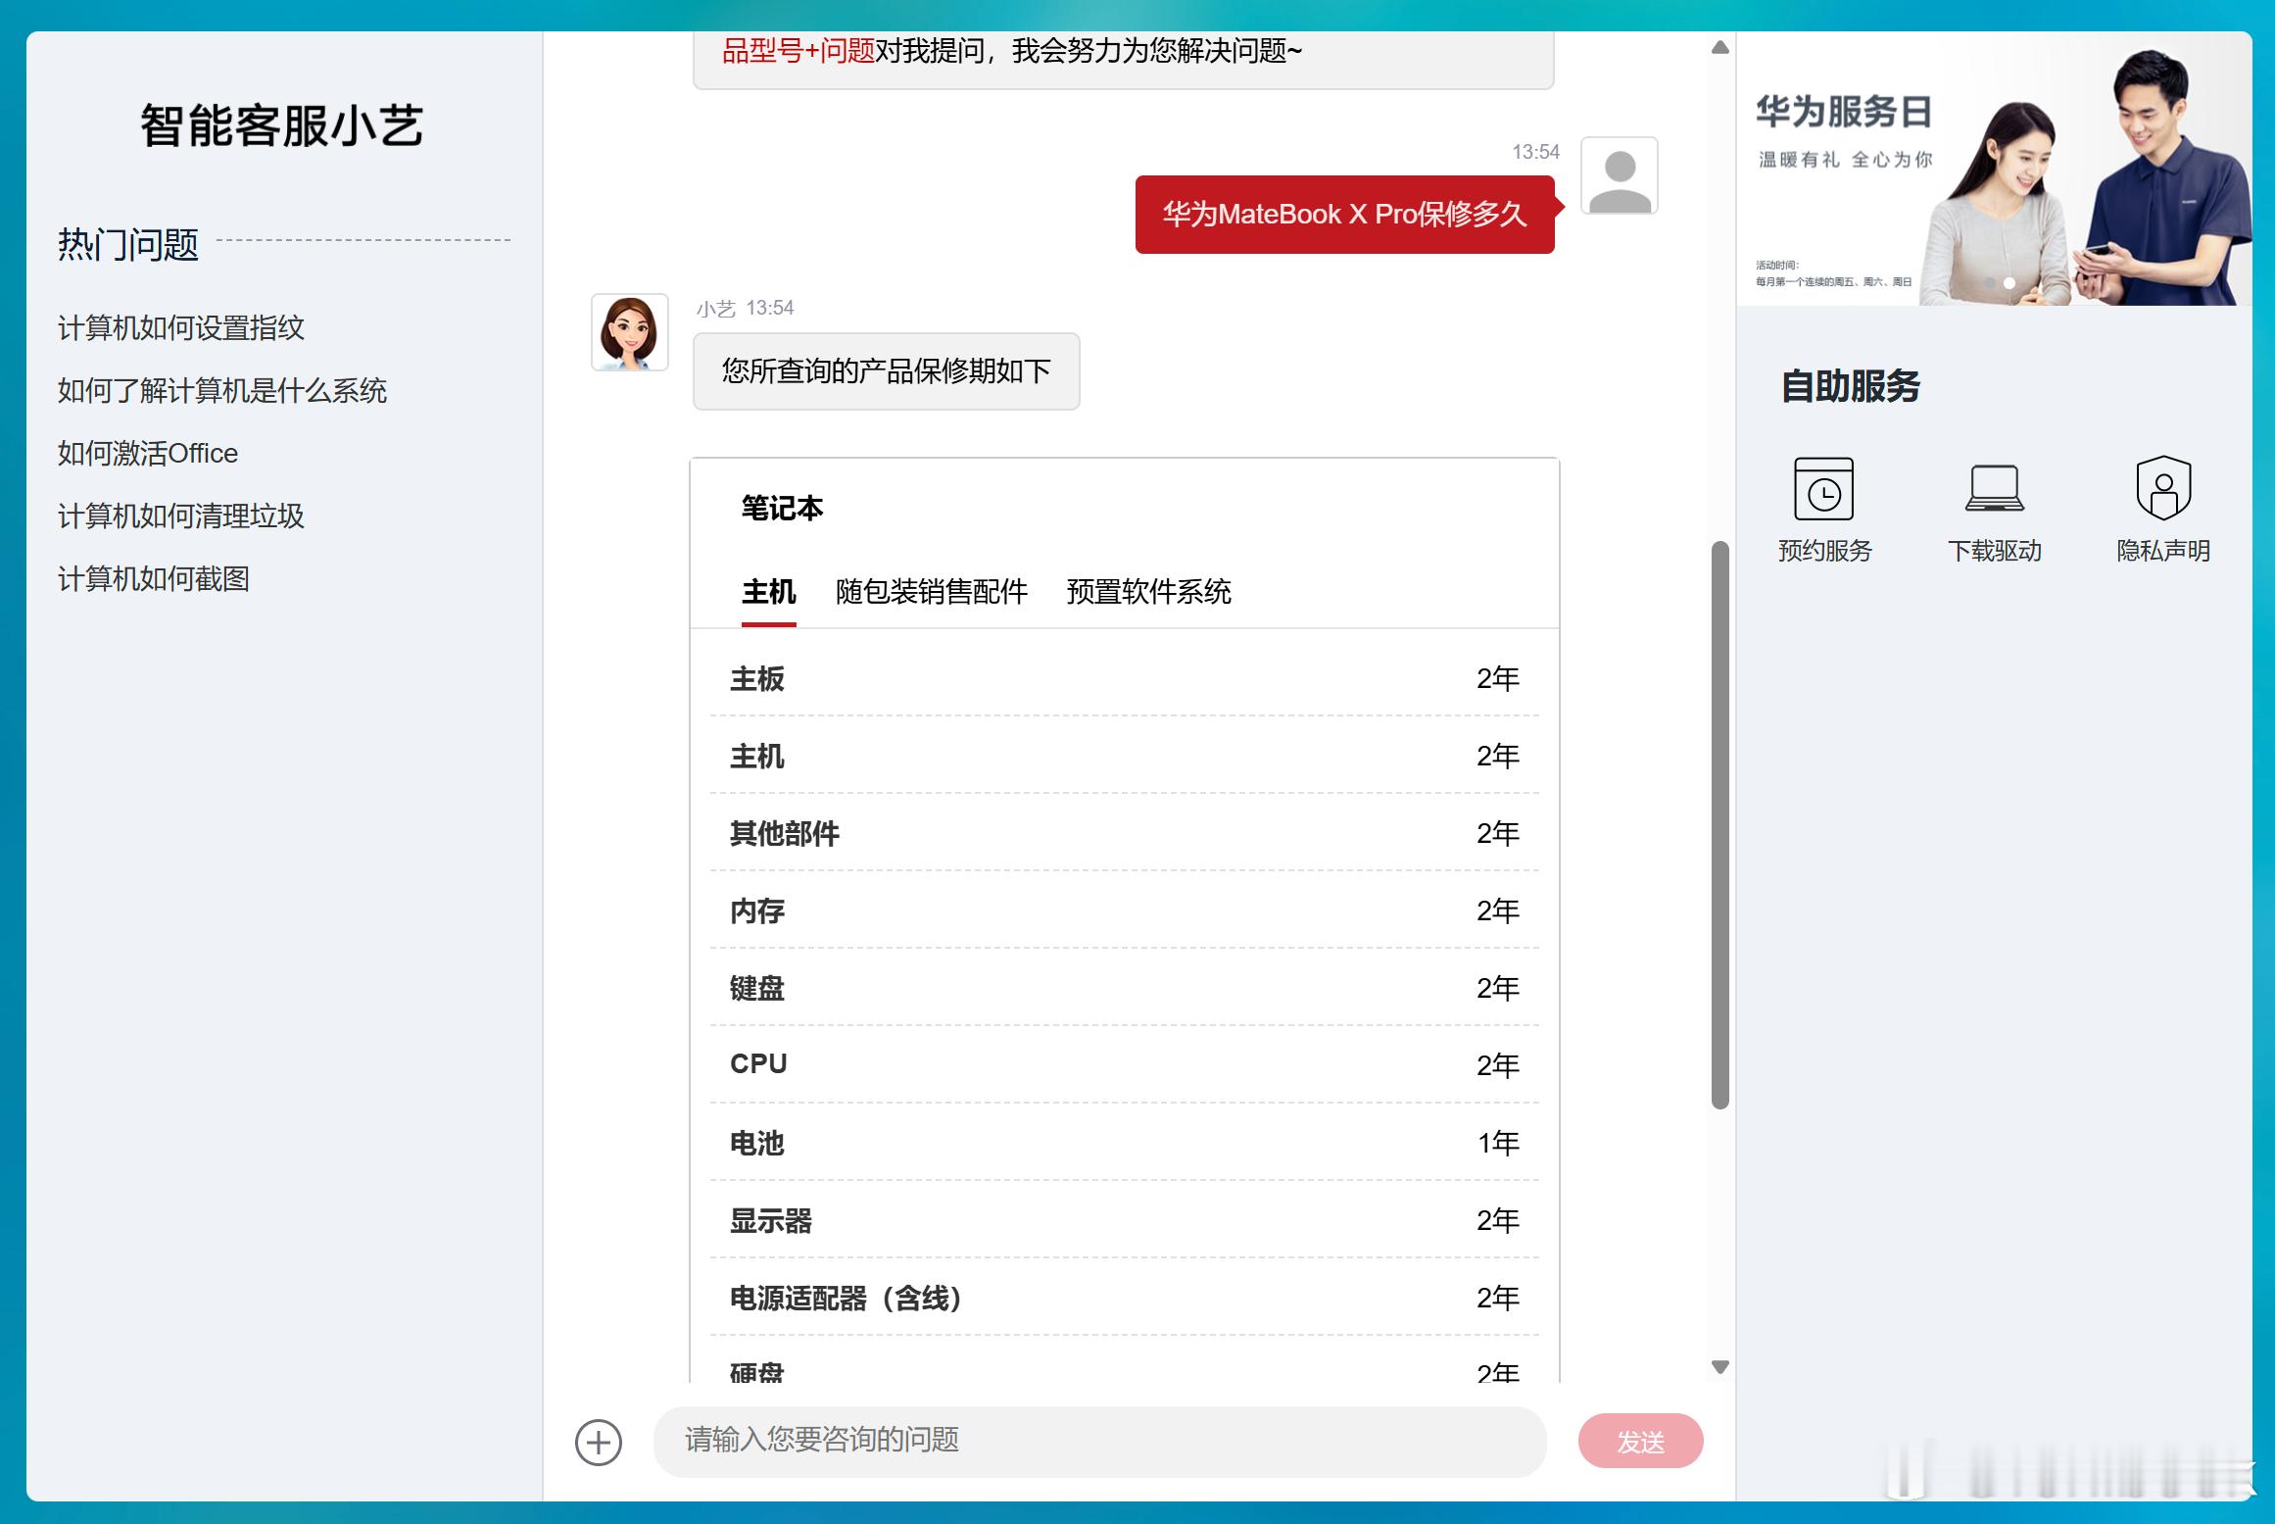Open hot question 计算机如何截图
Viewport: 2275px width, 1524px height.
click(154, 578)
